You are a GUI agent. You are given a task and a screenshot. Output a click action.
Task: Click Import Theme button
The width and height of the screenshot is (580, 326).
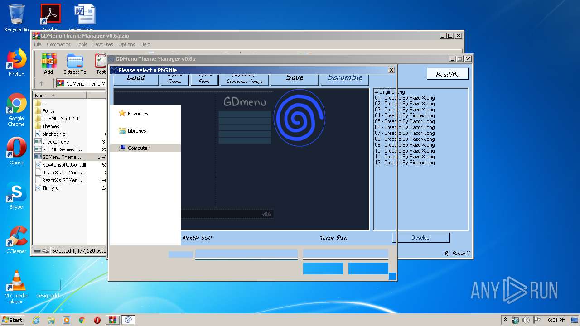pyautogui.click(x=174, y=80)
